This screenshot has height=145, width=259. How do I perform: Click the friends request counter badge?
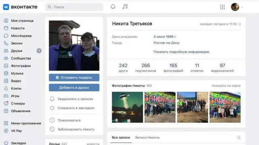[x=39, y=51]
